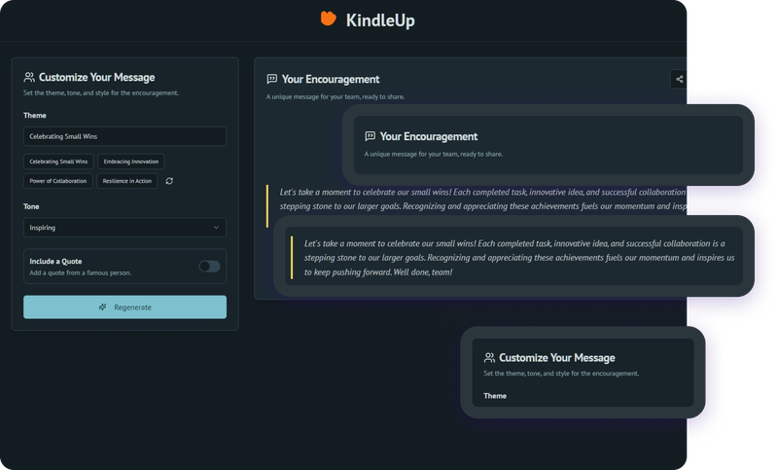Click the sparkle icon on the Regenerate button

[x=102, y=307]
